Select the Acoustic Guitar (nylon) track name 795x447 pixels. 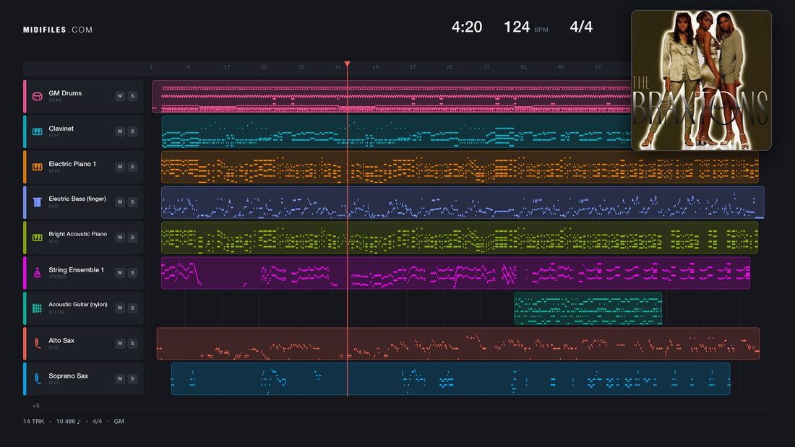coord(77,305)
